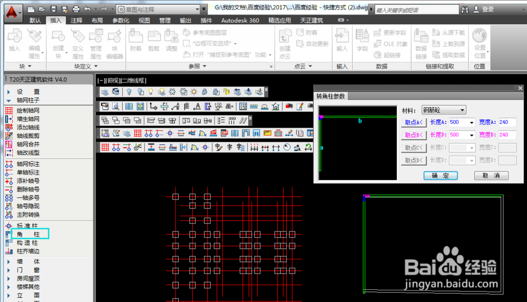Click the AutoCAD application logo button
527x302 pixels.
[11, 10]
